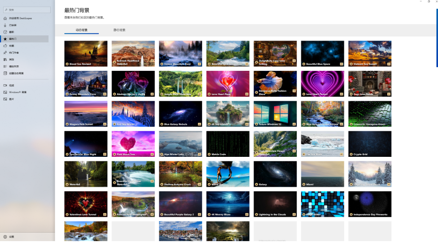Image resolution: width=438 pixels, height=242 pixels.
Task: Choose the Future Windows 12 background
Action: pyautogui.click(x=275, y=113)
